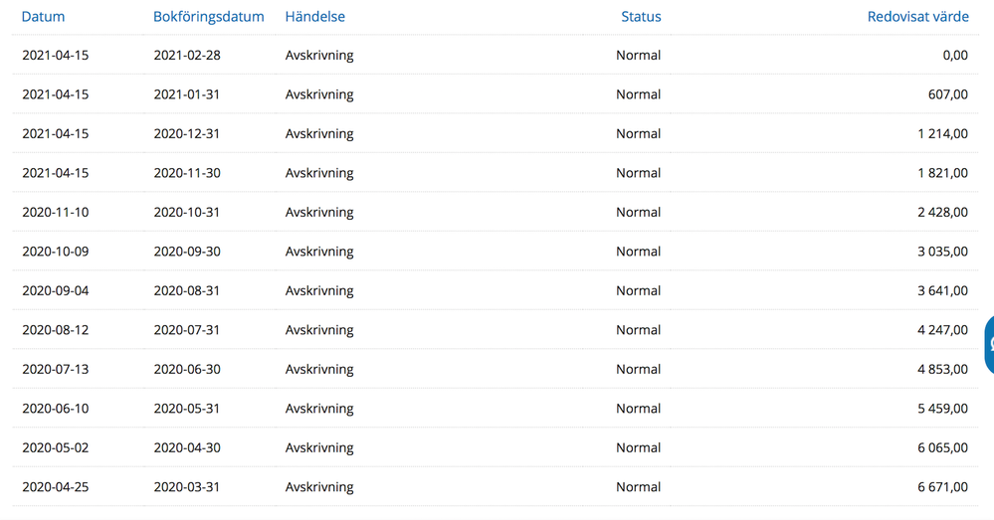The width and height of the screenshot is (994, 520).
Task: Sort by Bokföringsdatum column header
Action: 208,17
